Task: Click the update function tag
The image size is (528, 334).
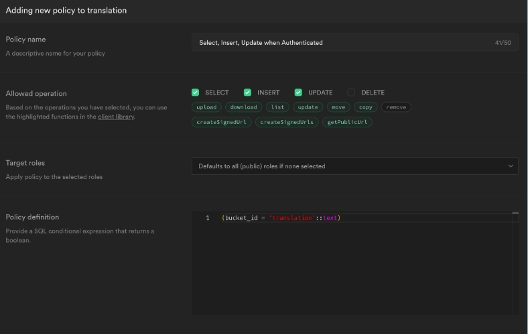Action: tap(308, 107)
